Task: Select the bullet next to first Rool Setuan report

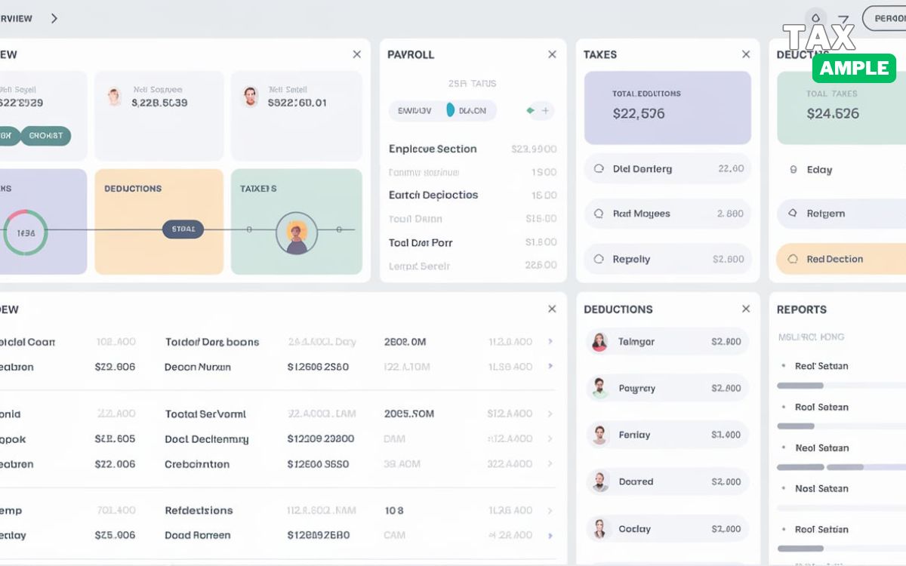Action: (x=783, y=366)
